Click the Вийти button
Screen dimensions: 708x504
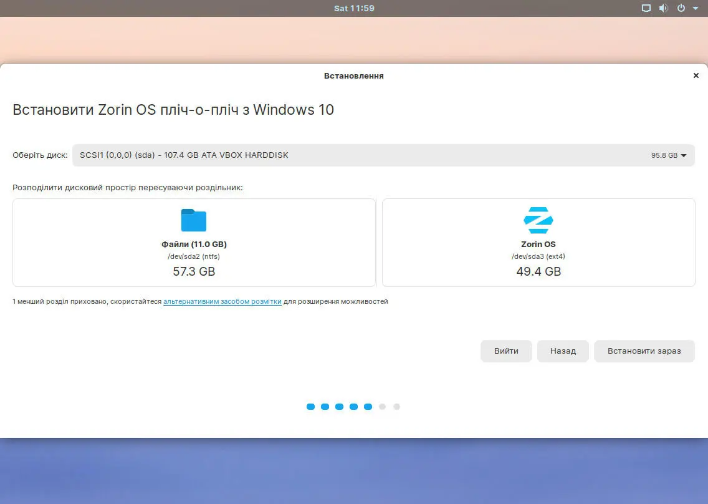506,351
